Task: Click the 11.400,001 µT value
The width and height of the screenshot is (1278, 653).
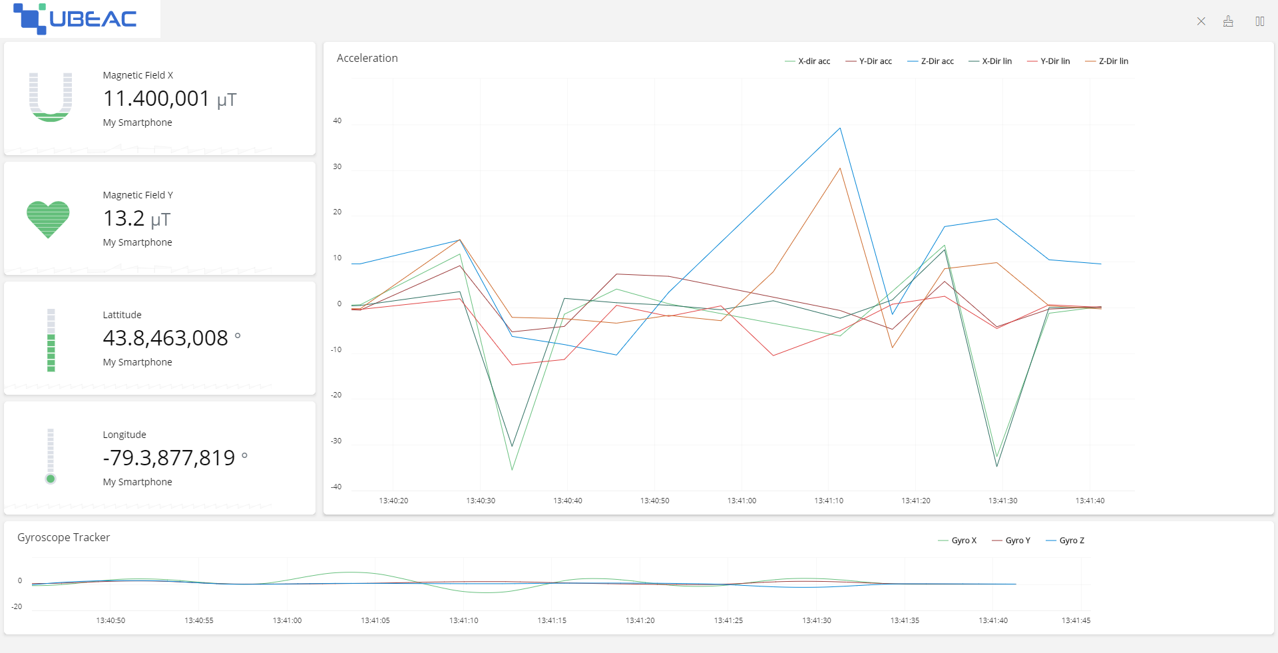Action: coord(170,99)
